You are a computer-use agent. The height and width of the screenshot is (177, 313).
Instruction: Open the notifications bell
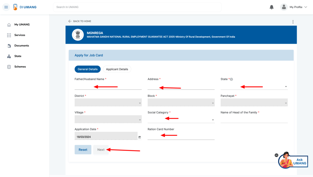271,7
